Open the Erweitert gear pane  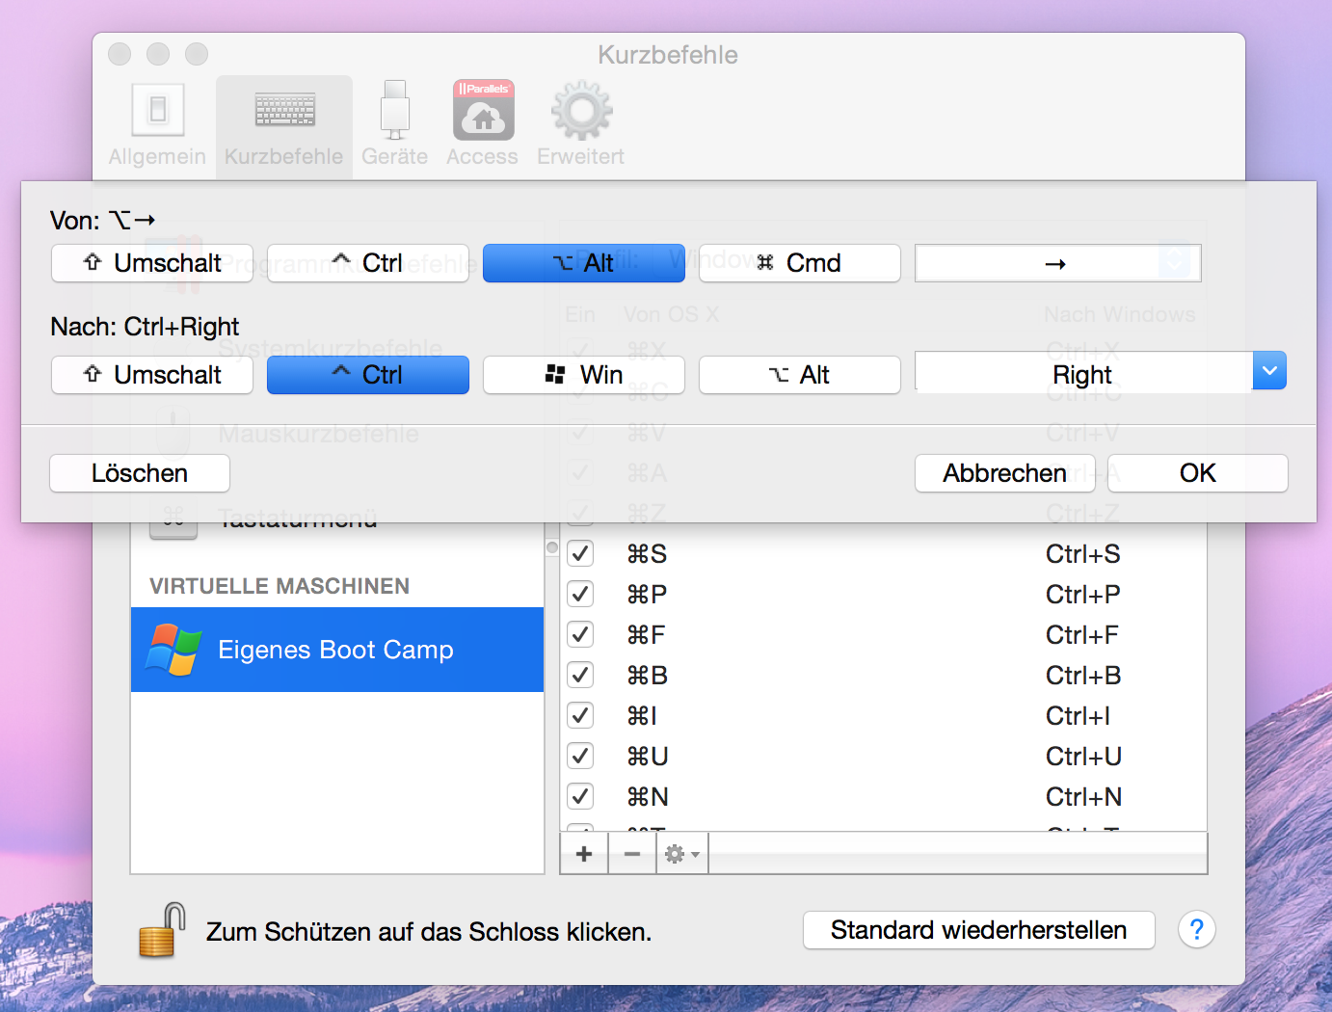tap(580, 125)
